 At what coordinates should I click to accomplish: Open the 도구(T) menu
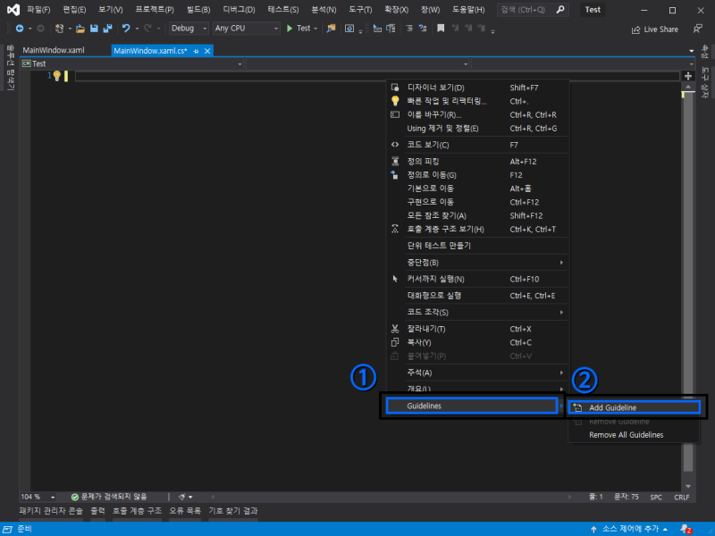tap(360, 10)
